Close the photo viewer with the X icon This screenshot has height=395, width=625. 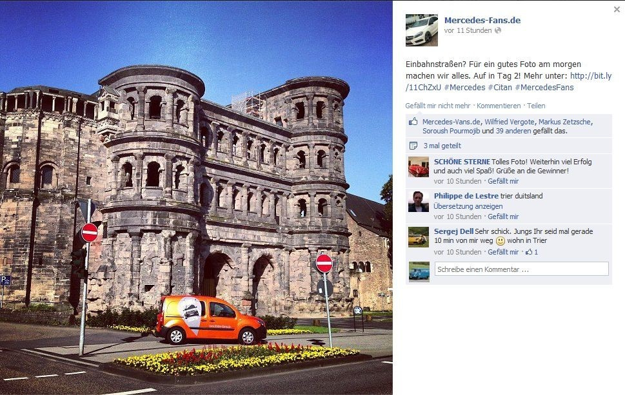coord(617,10)
